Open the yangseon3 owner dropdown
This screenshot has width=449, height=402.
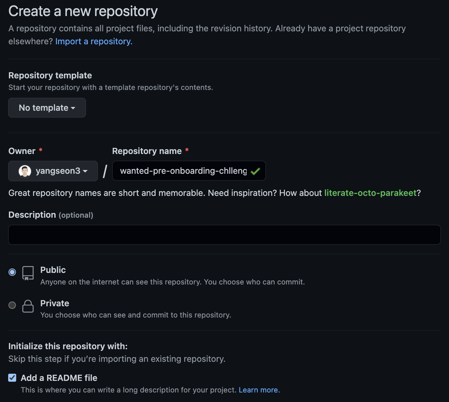click(53, 171)
